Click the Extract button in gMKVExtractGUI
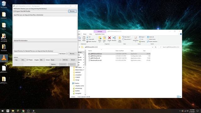 pos(73,60)
